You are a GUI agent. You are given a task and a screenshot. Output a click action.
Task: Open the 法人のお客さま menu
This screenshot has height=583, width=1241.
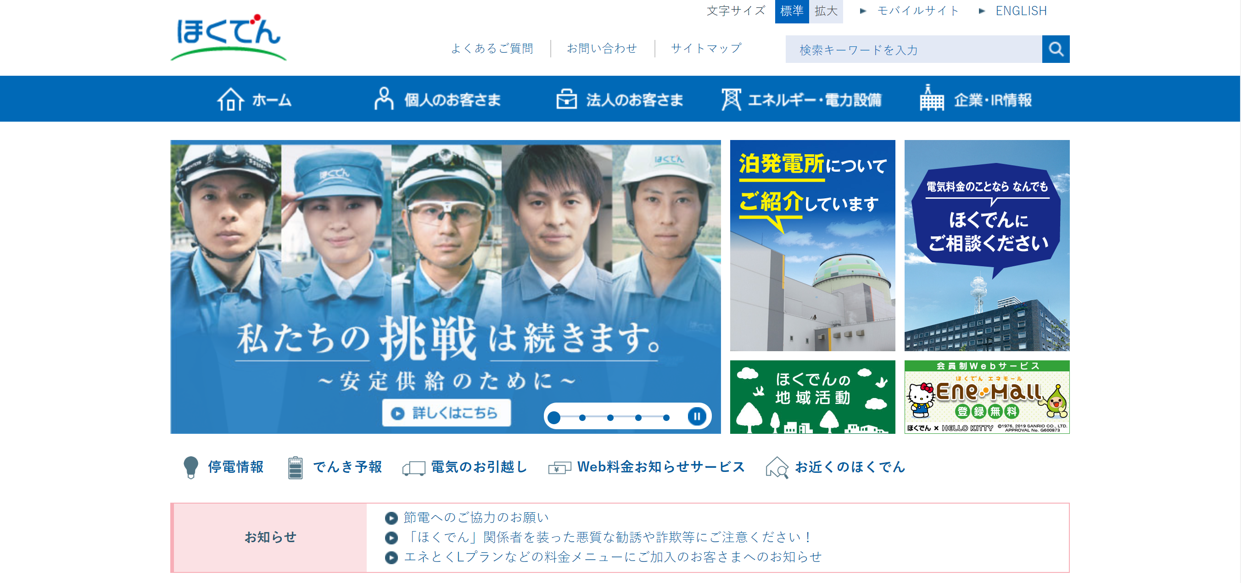click(x=620, y=99)
